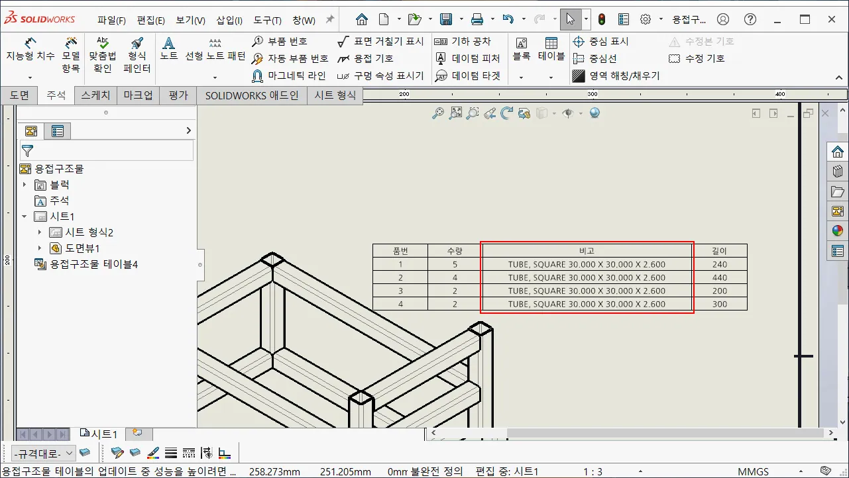The image size is (849, 478).
Task: Open the 도구(T) menu
Action: click(268, 20)
